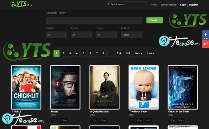Focus the Quick search field
Image resolution: width=209 pixels, height=129 pixels.
pos(126,4)
